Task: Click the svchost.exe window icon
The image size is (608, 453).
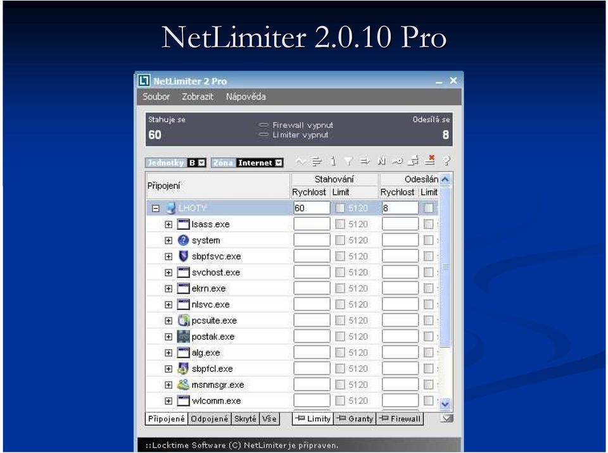Action: point(183,272)
